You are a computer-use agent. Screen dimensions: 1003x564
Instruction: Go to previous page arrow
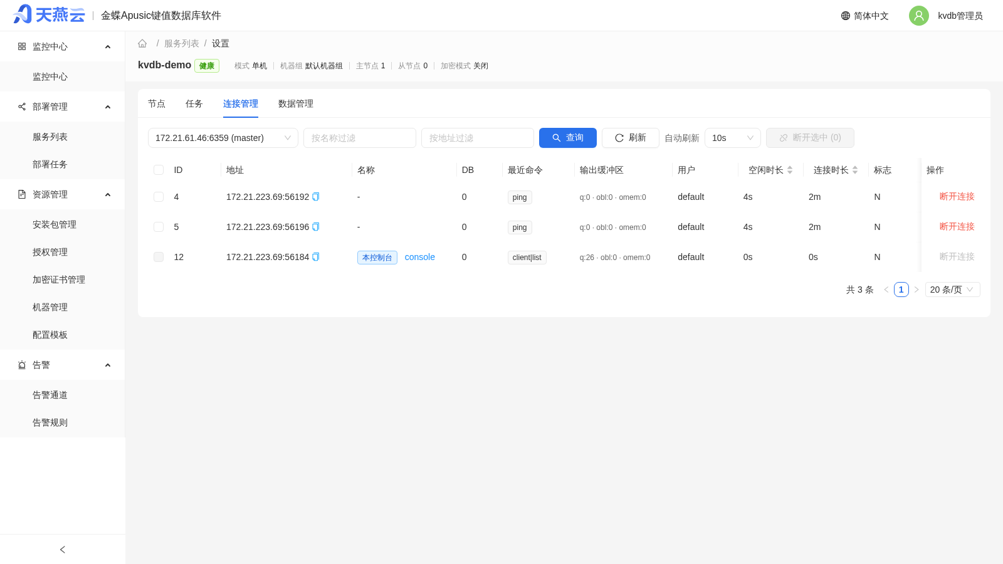coord(886,290)
